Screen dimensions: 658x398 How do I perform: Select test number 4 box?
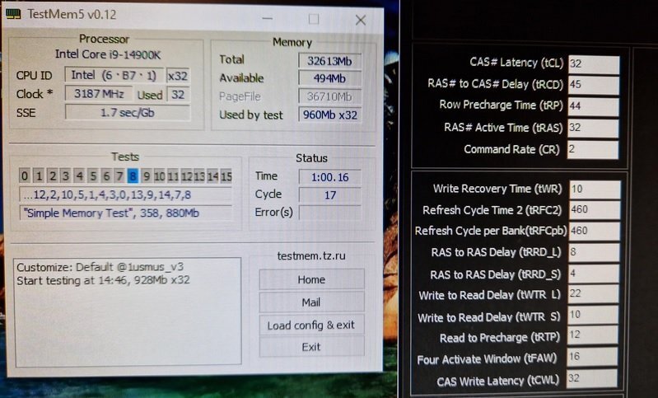tap(79, 176)
